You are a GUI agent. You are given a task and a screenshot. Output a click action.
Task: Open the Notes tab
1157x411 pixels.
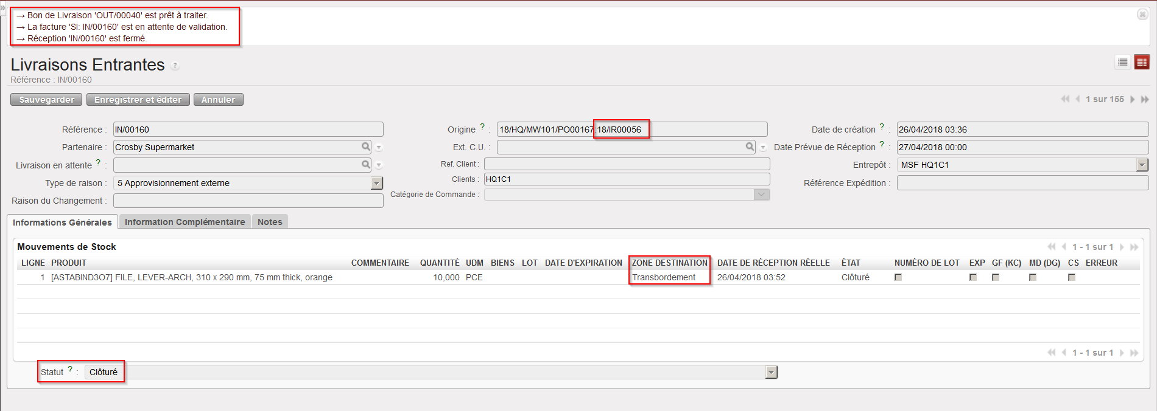point(270,222)
